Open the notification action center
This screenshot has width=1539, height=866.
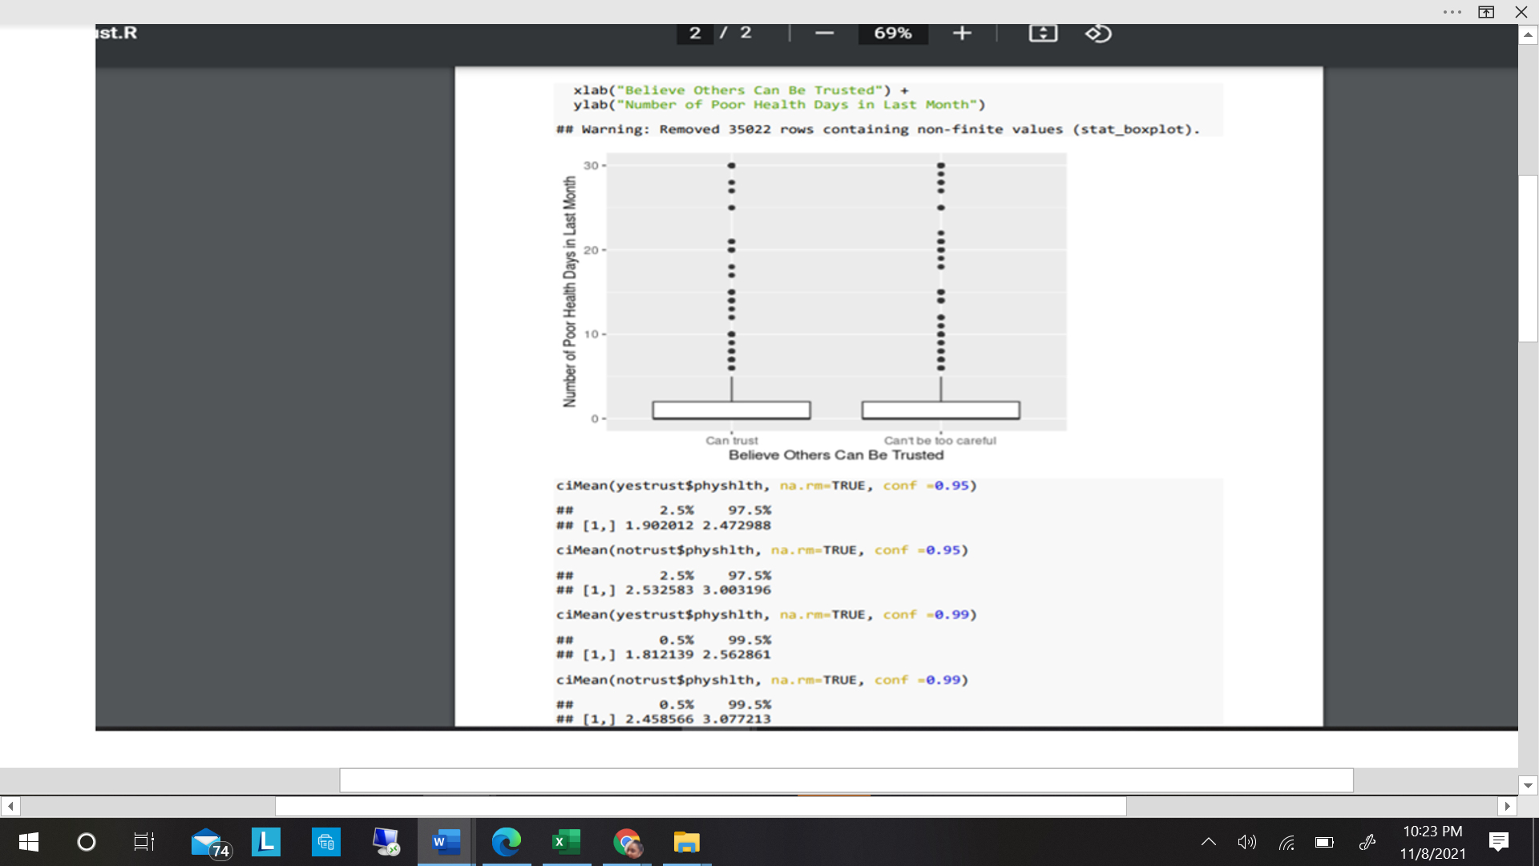tap(1498, 842)
